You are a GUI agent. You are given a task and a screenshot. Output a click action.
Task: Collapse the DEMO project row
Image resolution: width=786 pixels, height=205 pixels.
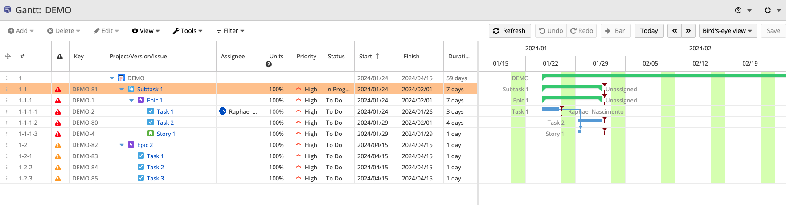[112, 78]
